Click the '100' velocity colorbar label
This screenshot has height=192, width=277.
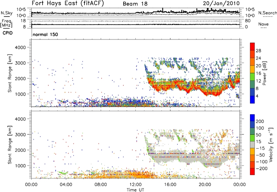(x=260, y=128)
